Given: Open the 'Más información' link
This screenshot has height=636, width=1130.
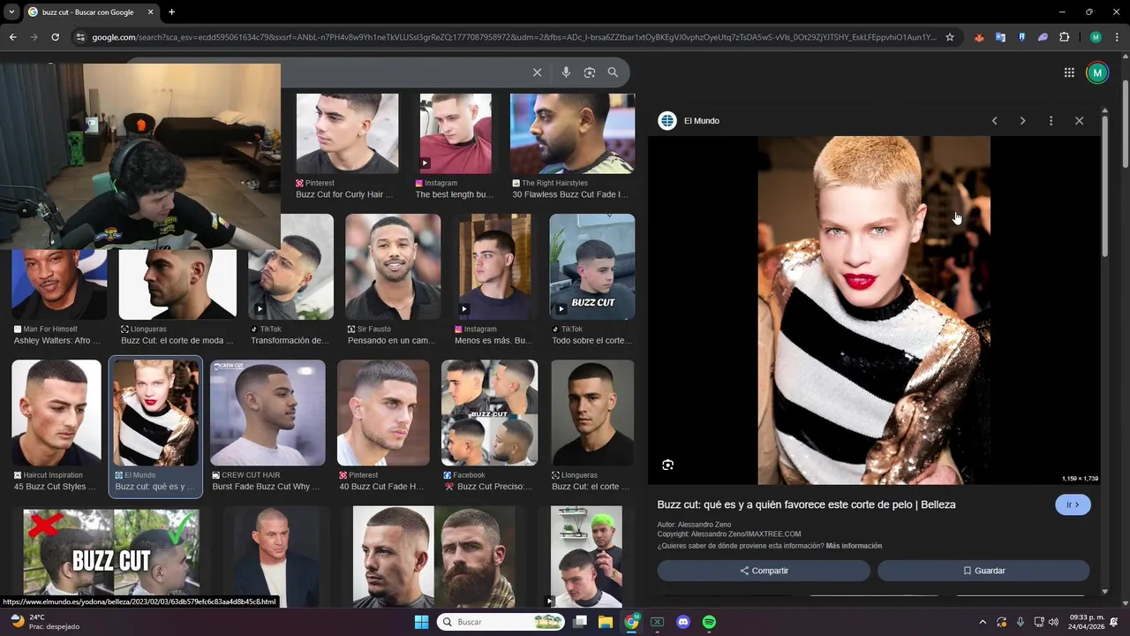Looking at the screenshot, I should coord(854,546).
